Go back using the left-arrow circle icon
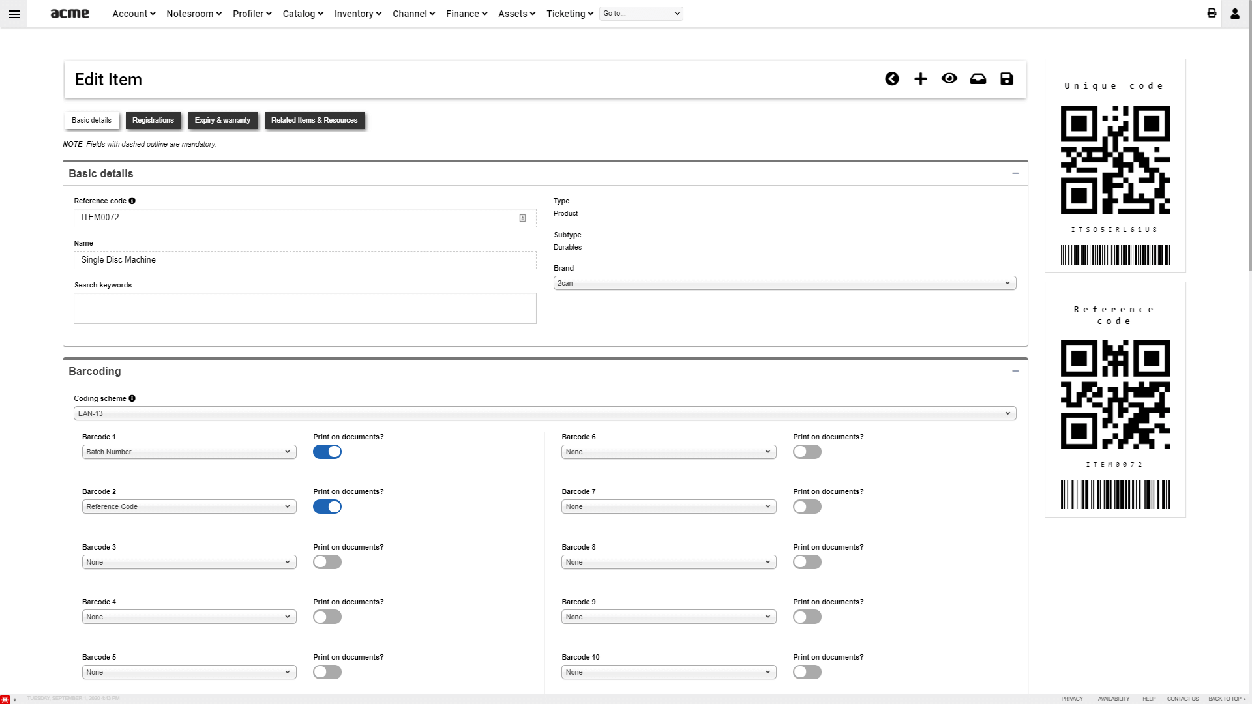The image size is (1252, 704). (x=892, y=79)
